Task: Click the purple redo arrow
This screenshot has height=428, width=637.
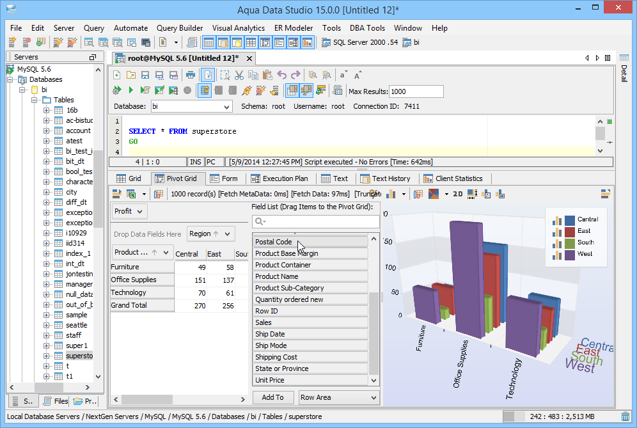Action: pyautogui.click(x=295, y=75)
